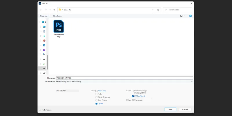Click the SSD 2 (F:) breadcrumb

pyautogui.click(x=68, y=10)
